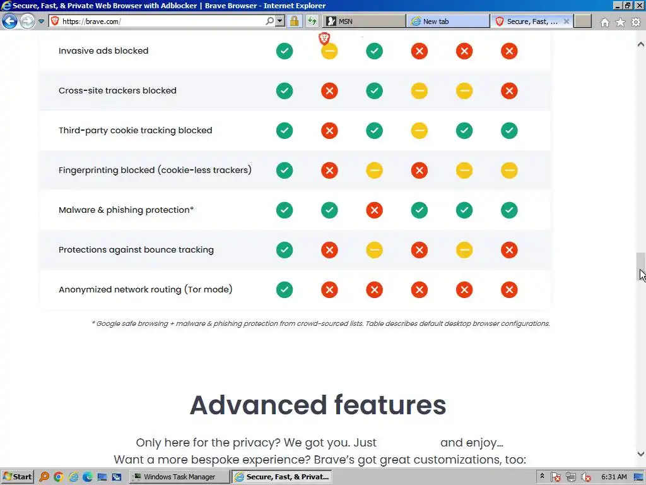Screen dimensions: 646x485
Task: Click the green check in Tor mode row
Action: (x=285, y=290)
